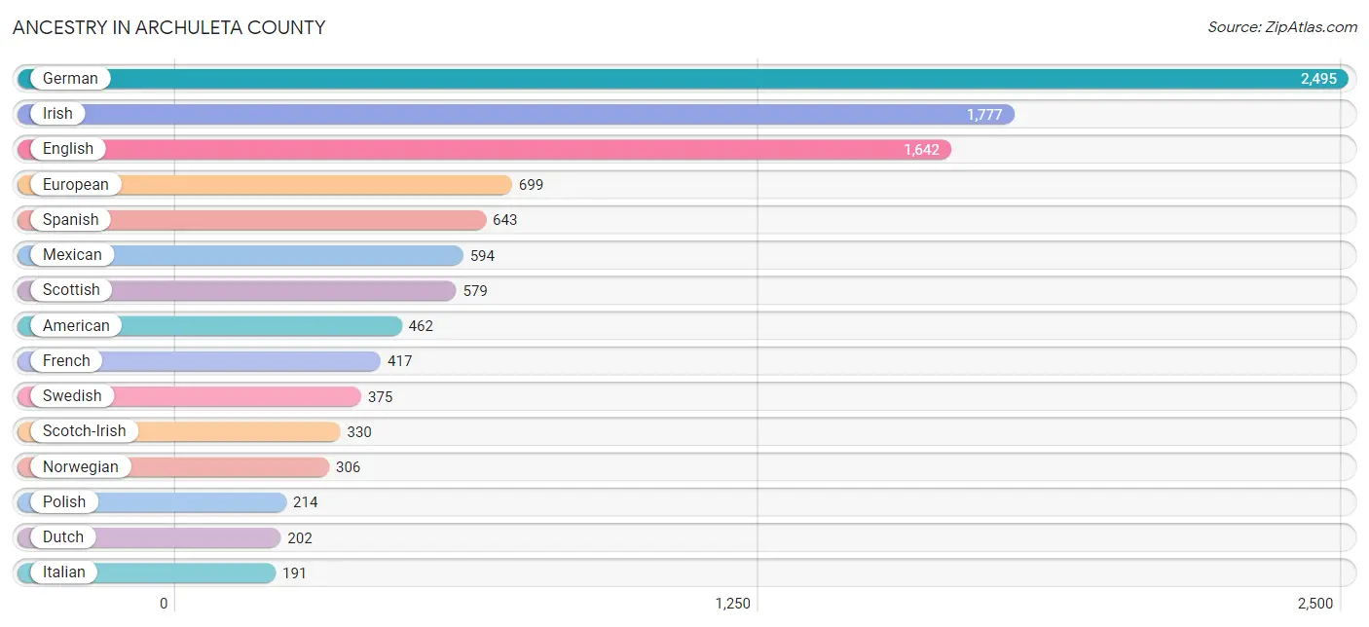Click the ZipAtlas.com source text

coord(1282,27)
